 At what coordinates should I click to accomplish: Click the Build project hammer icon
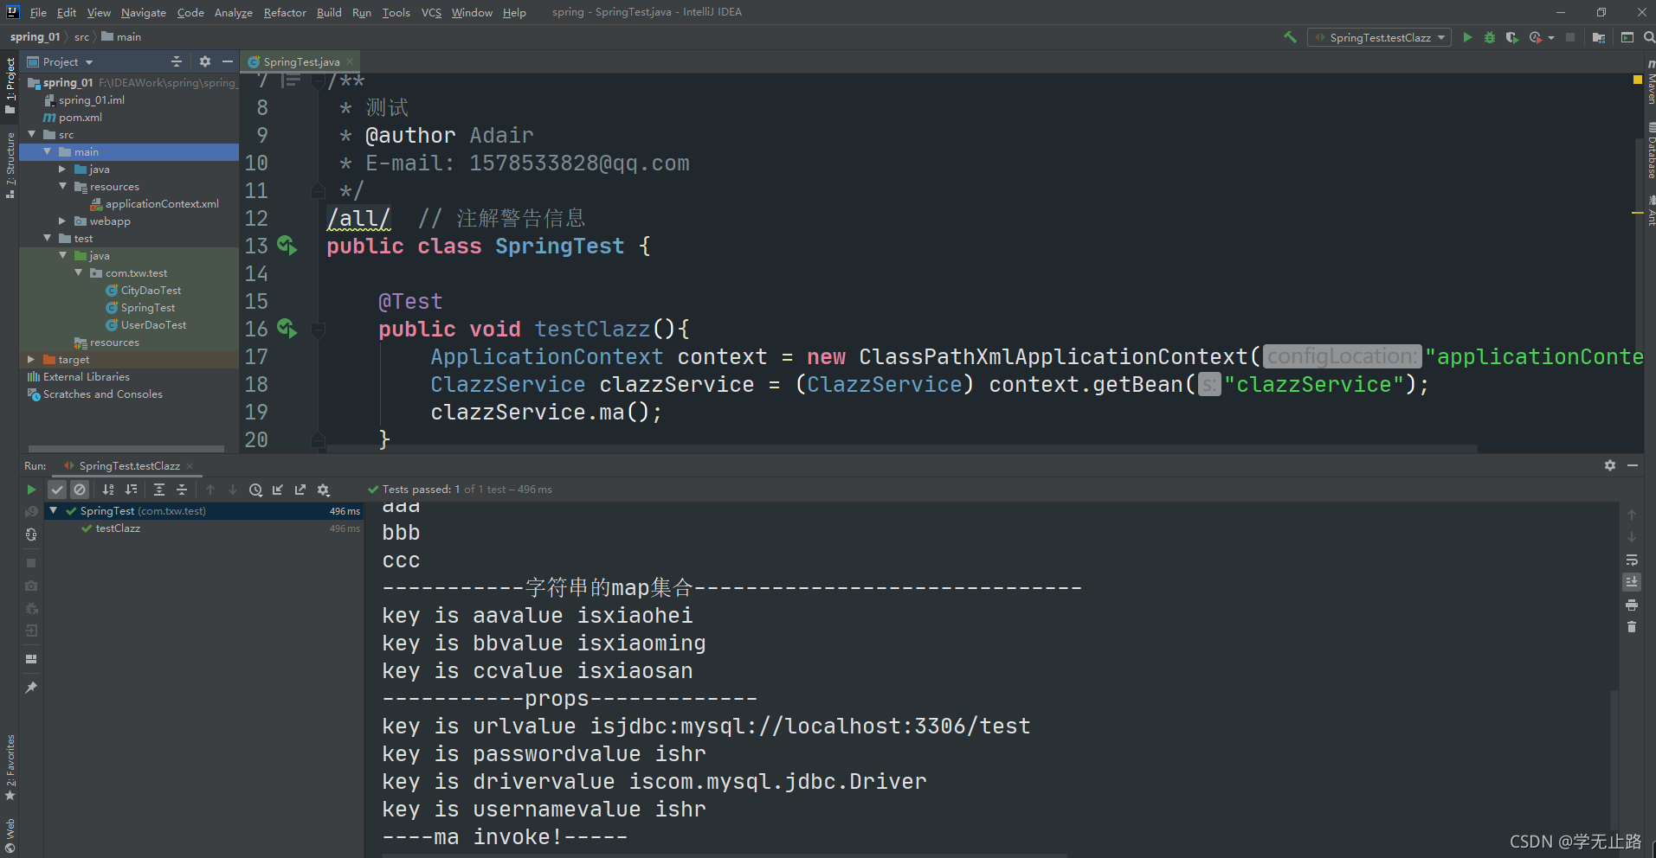pos(1290,37)
